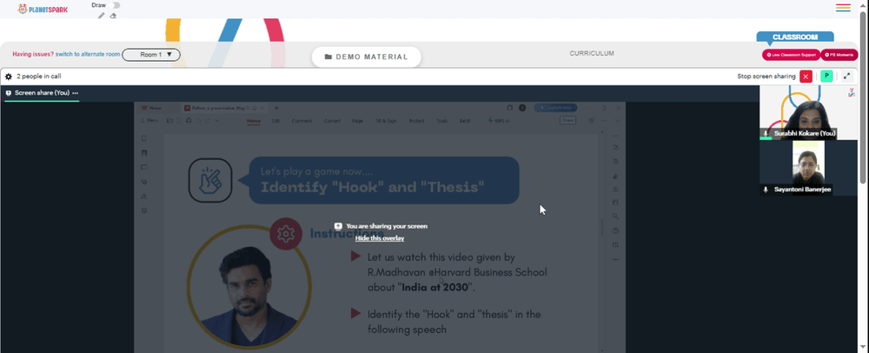Select WPS Home document tab

152,108
